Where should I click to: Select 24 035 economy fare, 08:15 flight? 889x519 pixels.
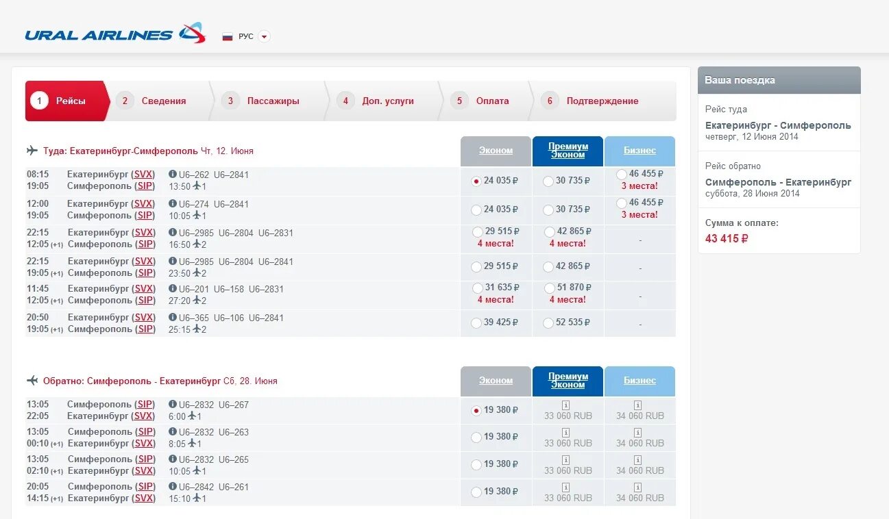pos(476,181)
